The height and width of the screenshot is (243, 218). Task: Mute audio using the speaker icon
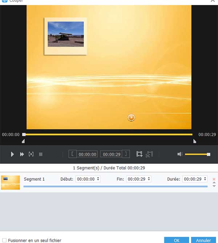(x=180, y=154)
